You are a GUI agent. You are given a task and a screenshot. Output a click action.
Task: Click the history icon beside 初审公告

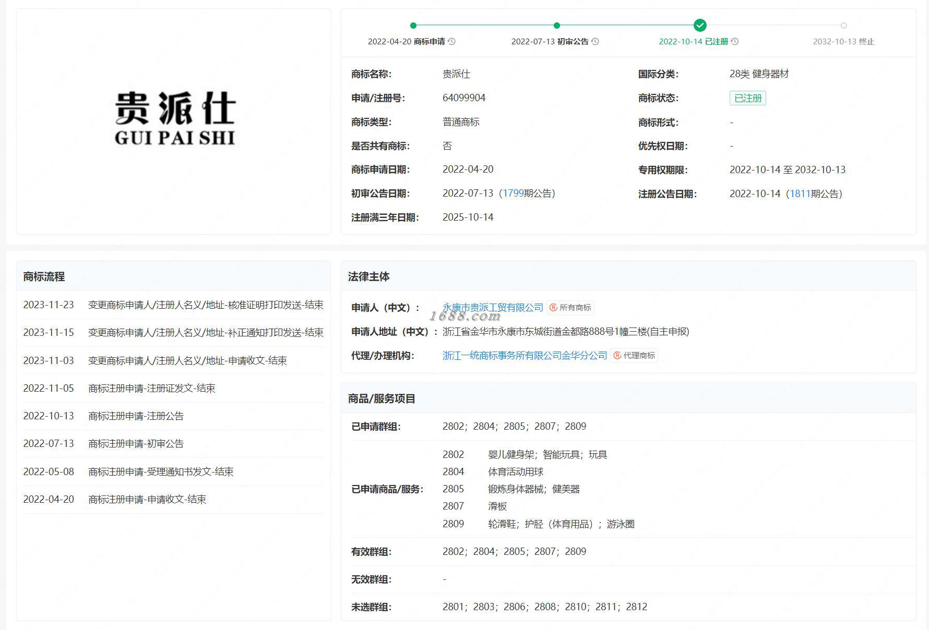point(595,42)
